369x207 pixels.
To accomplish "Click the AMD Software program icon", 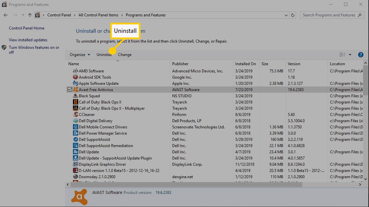I will point(75,71).
